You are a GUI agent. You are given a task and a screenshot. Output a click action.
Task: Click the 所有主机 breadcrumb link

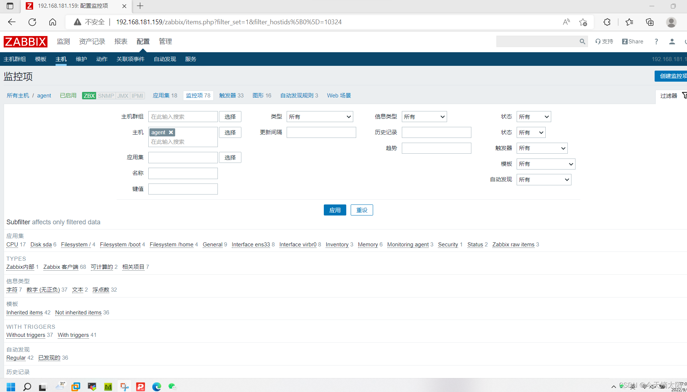[x=18, y=96]
